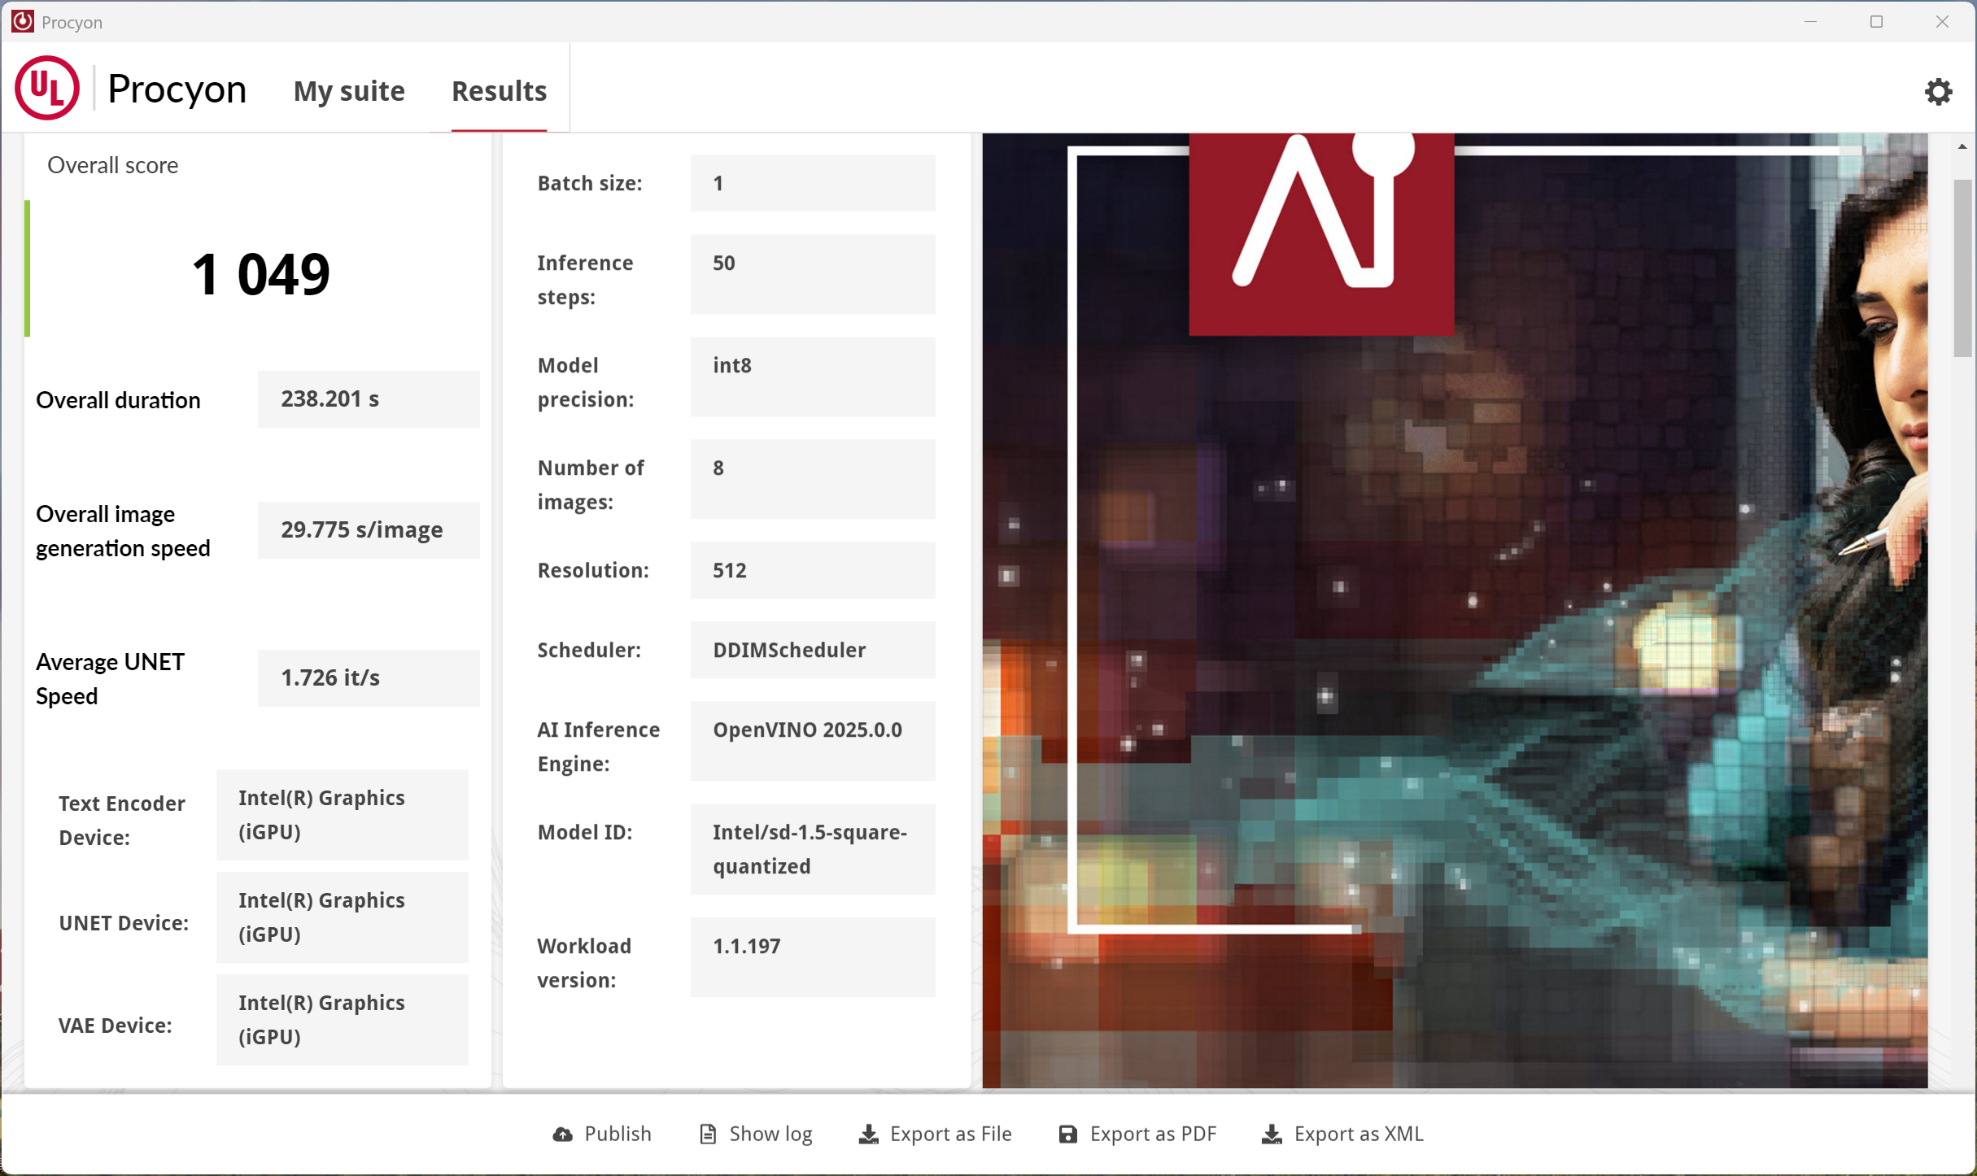Choose Export as PDF
The width and height of the screenshot is (1977, 1176).
tap(1137, 1134)
